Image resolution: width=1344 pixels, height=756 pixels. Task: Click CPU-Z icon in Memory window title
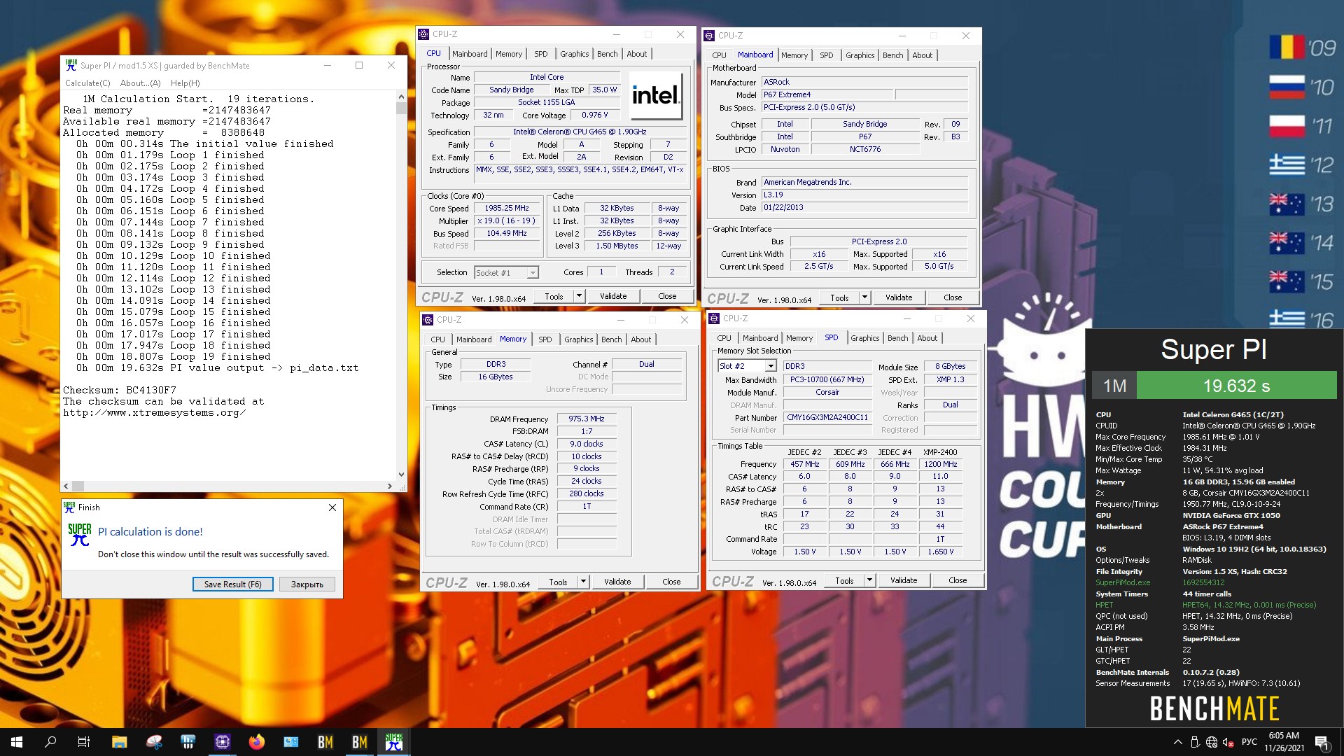[428, 320]
